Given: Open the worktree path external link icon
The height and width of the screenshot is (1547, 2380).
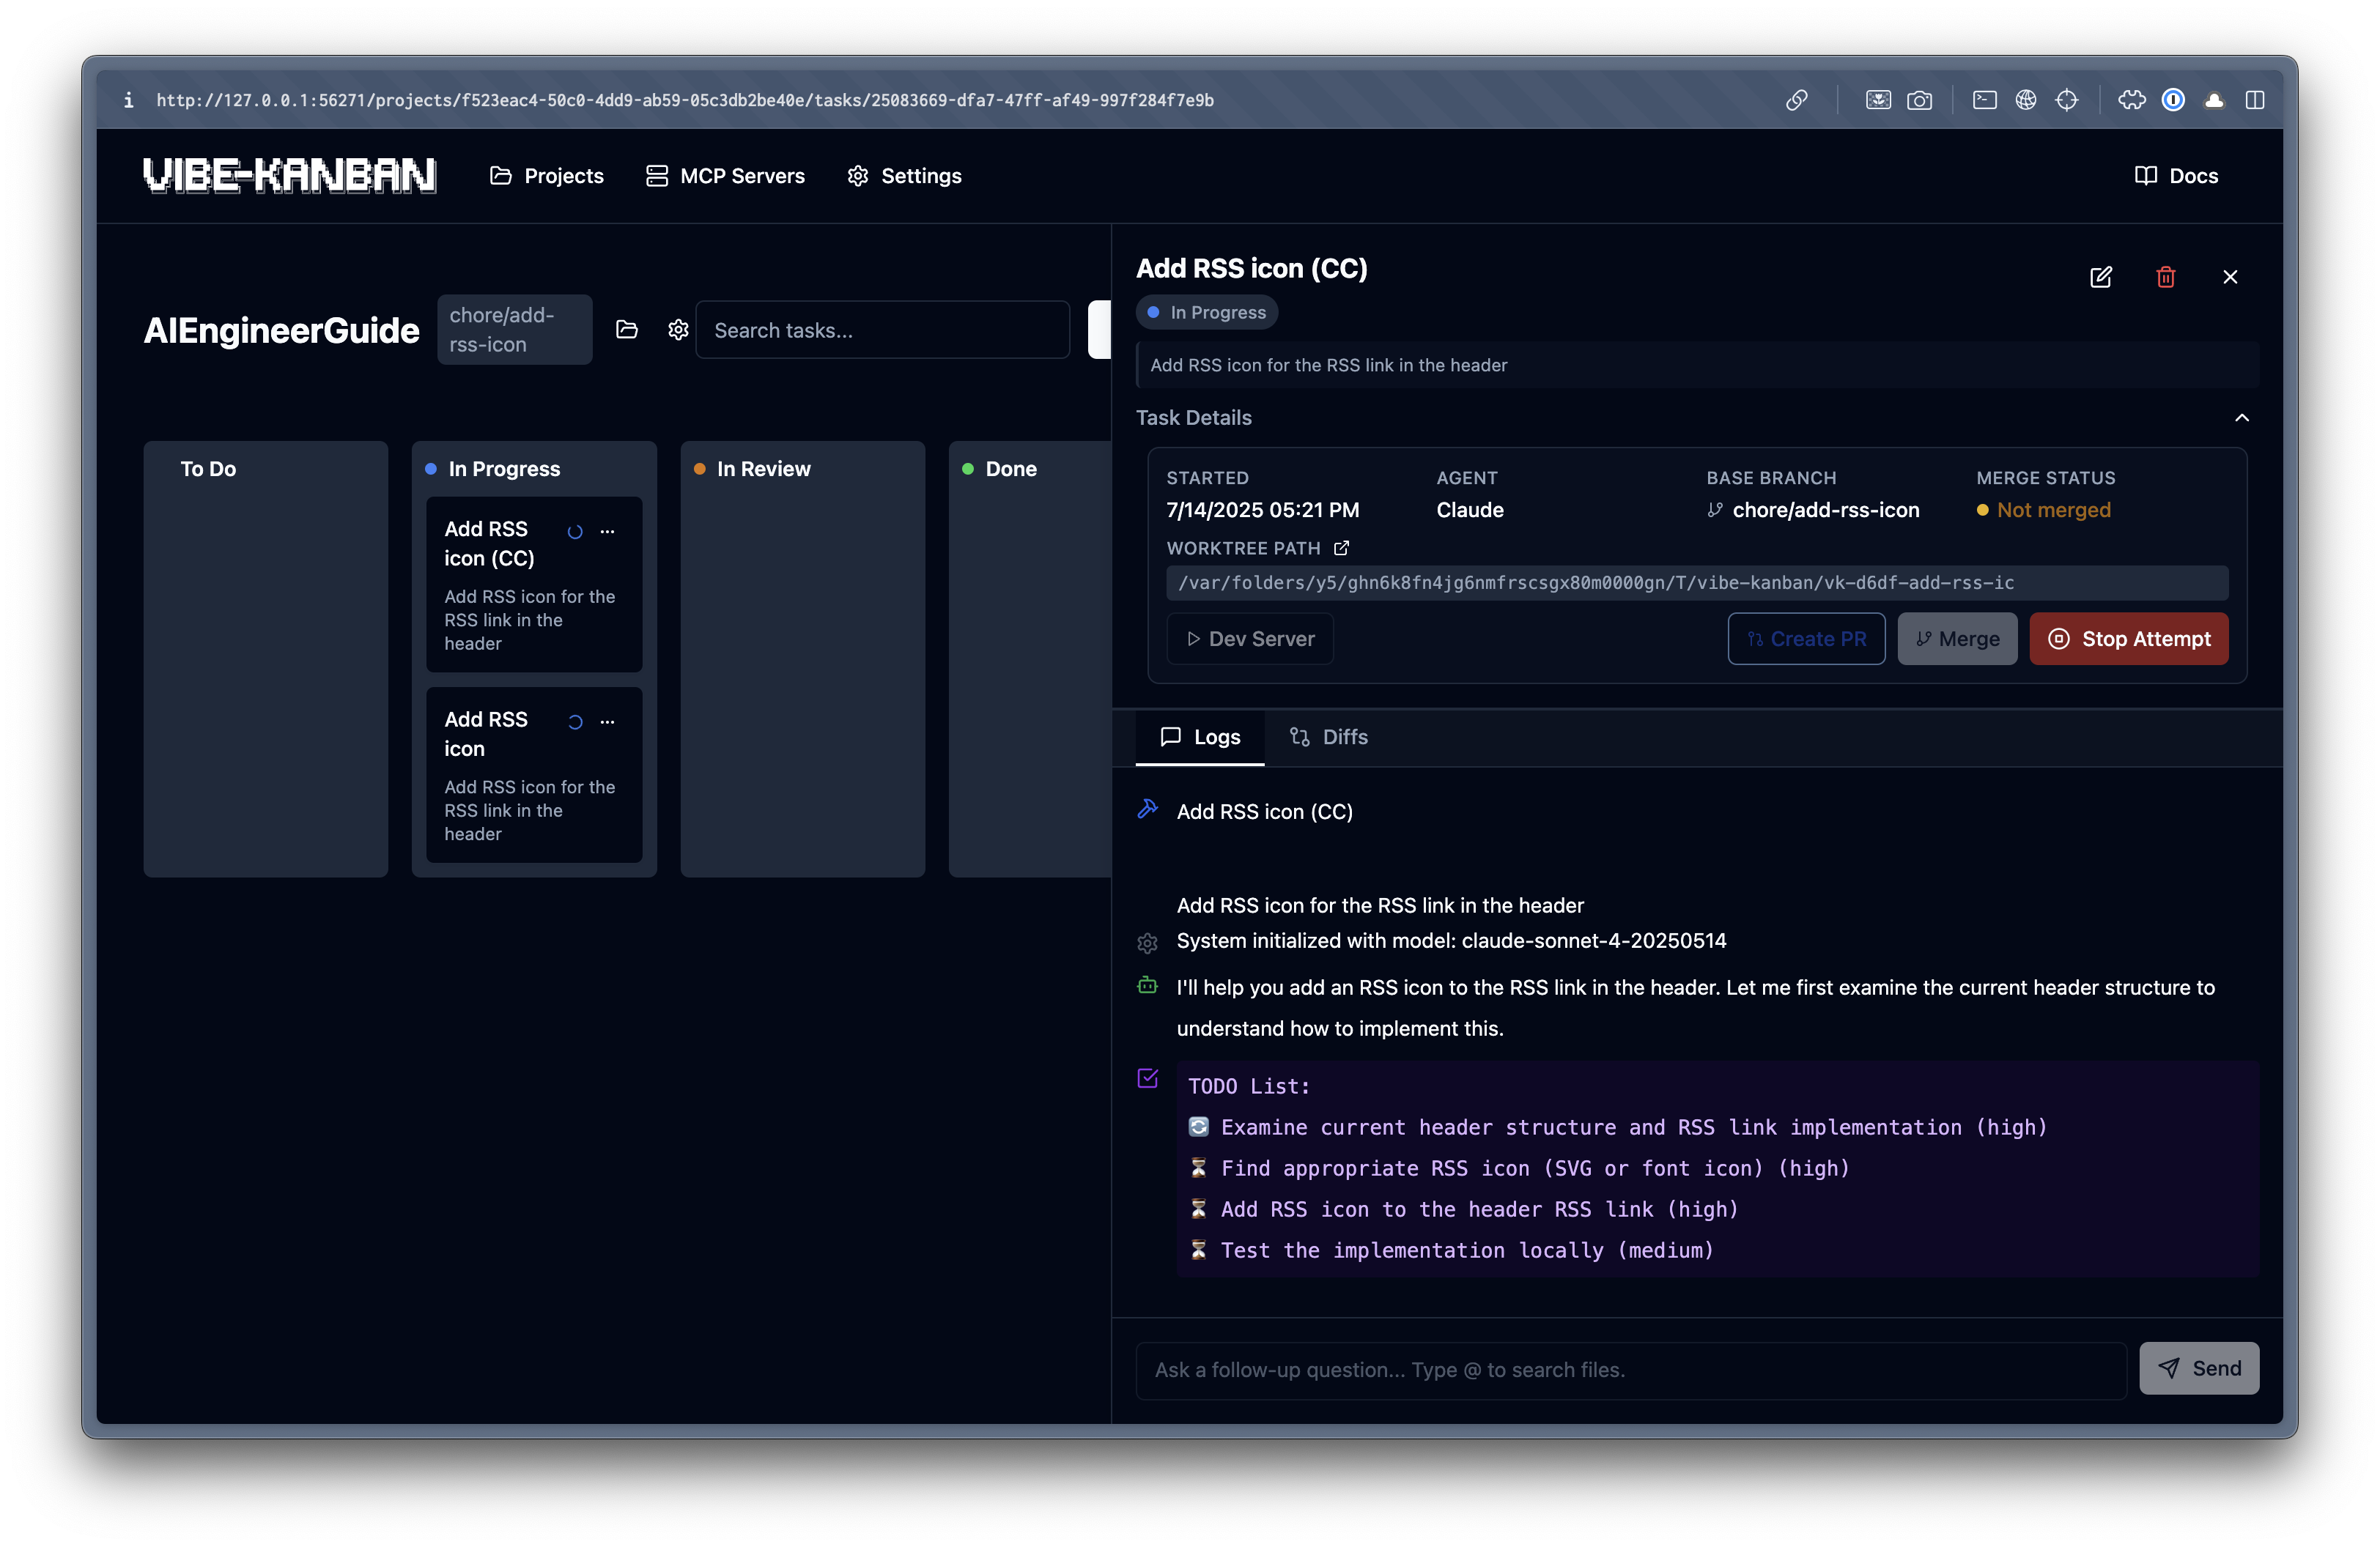Looking at the screenshot, I should 1341,548.
